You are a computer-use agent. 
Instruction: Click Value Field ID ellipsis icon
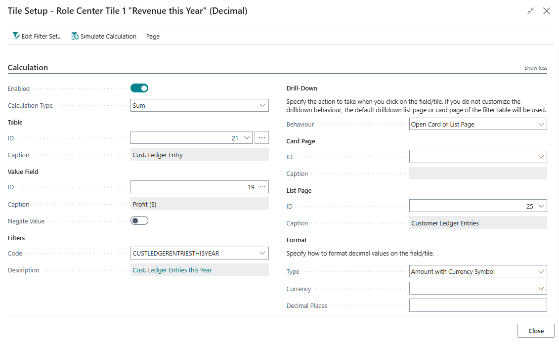(x=262, y=187)
